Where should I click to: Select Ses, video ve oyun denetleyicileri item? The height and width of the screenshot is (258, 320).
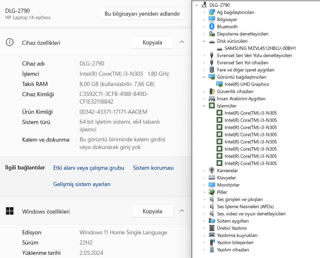251,214
